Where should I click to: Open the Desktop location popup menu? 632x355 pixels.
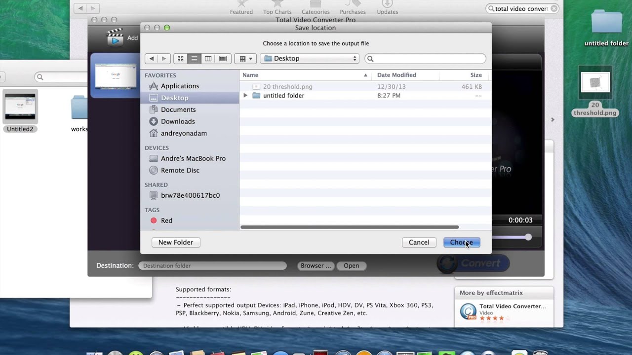(310, 59)
